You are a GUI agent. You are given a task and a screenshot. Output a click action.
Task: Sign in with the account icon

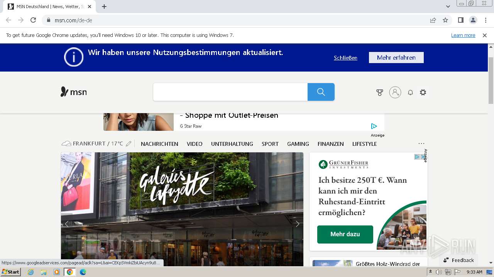coord(395,92)
